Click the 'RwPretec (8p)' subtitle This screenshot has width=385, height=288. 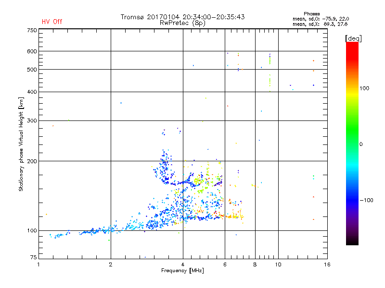point(182,23)
